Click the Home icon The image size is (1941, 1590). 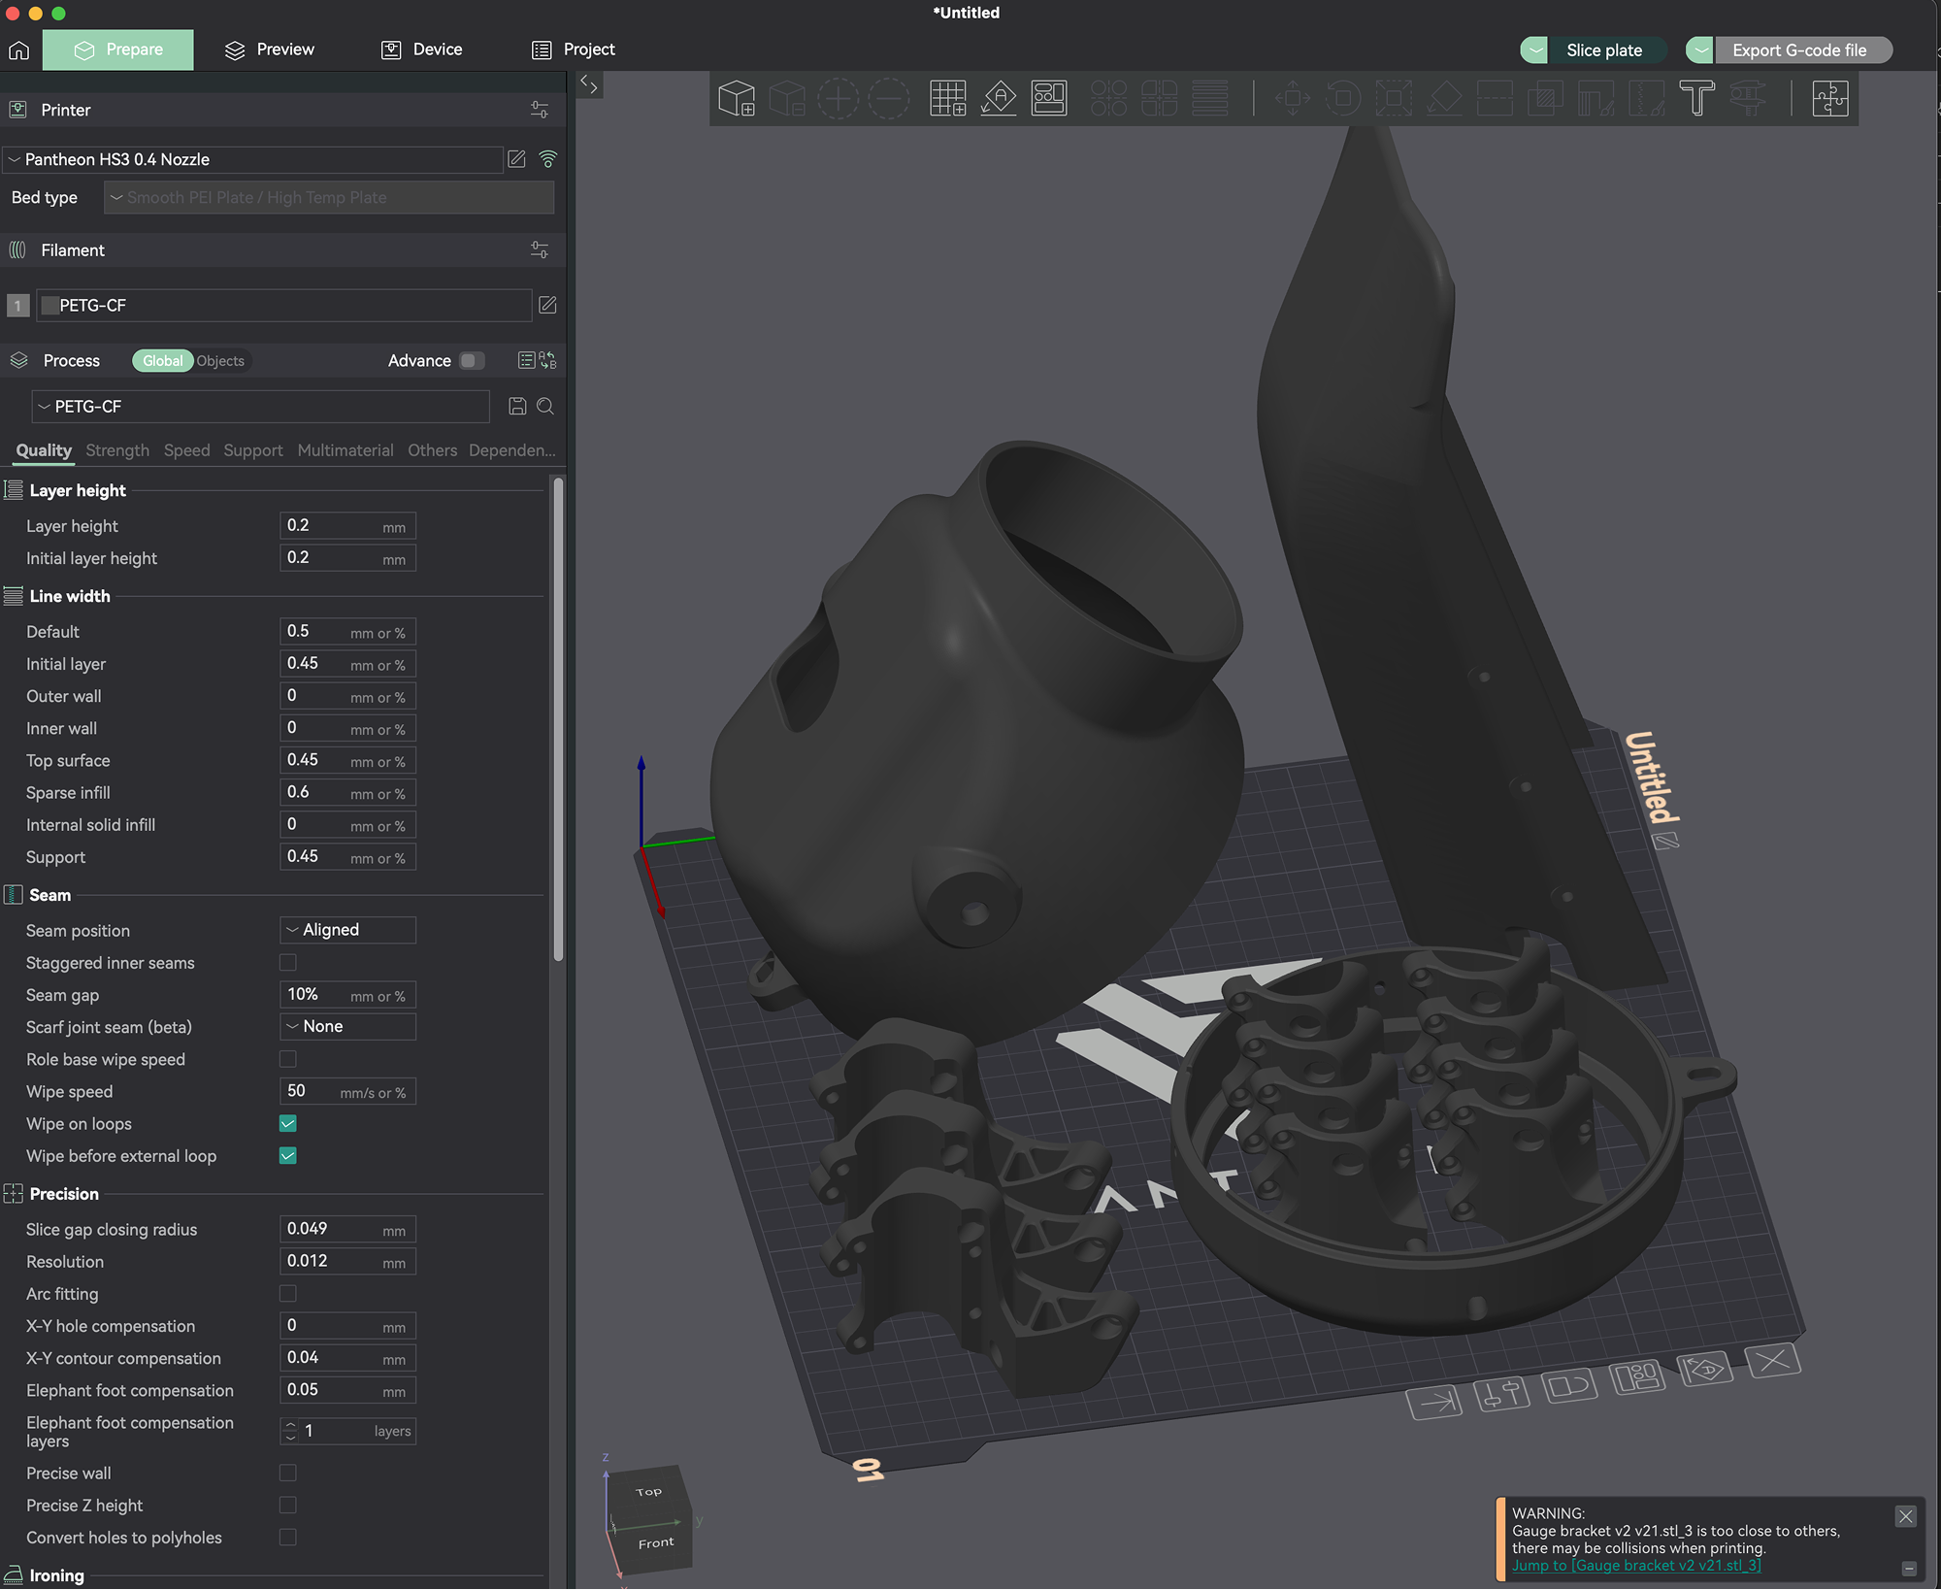pyautogui.click(x=19, y=50)
